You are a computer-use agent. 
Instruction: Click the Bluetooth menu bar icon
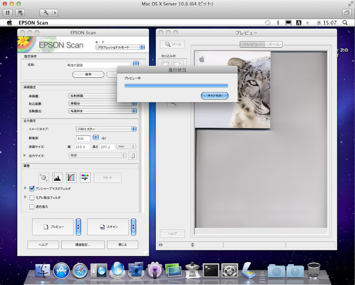coord(278,23)
